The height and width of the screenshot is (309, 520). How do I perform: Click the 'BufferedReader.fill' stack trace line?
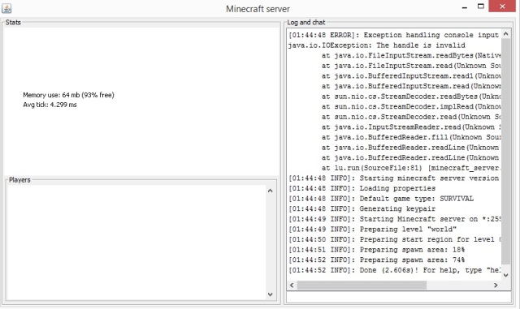pyautogui.click(x=411, y=137)
